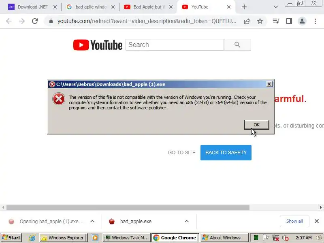Open a new Chrome tab
This screenshot has width=324, height=243.
point(244,7)
